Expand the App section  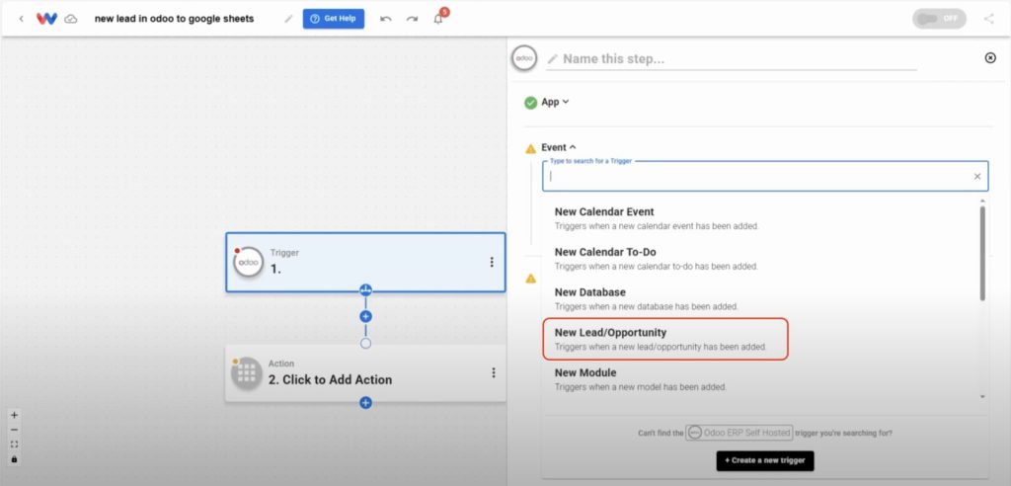tap(555, 102)
